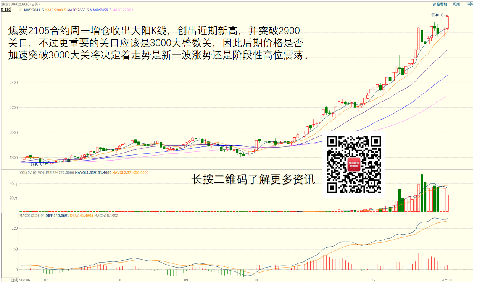This screenshot has height=284, width=477.
Task: Select the MA10 orange indicator label
Action: point(55,10)
